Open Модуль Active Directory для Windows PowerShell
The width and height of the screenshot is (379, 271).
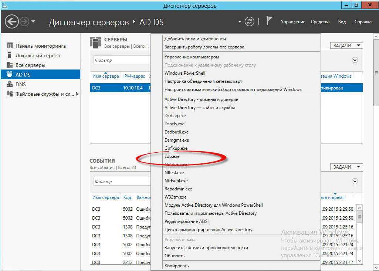[214, 205]
